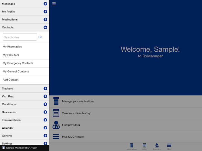The image size is (202, 151).
Task: Click the hamburger icon beside Plus MUCH more
Action: 56,137
